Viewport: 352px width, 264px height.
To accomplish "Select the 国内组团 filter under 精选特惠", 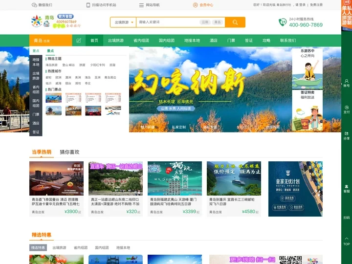I will pos(102,247).
